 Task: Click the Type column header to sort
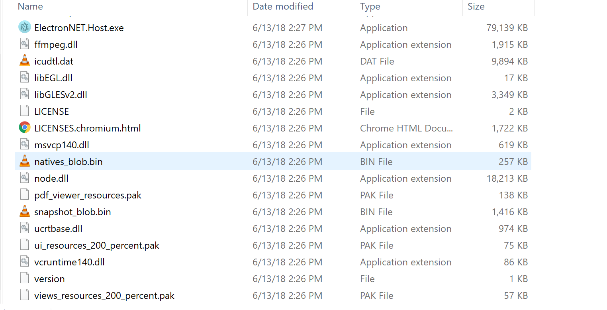pos(370,6)
